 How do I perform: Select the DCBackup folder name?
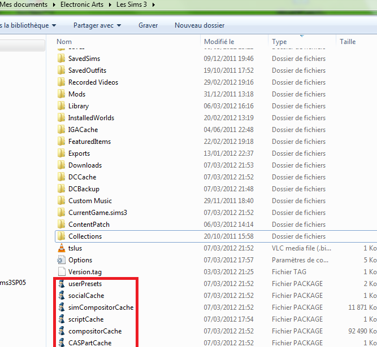tap(84, 189)
